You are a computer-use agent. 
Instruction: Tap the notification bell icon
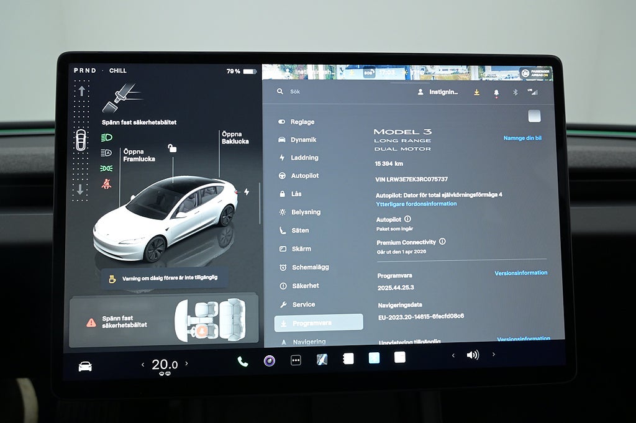coord(496,92)
